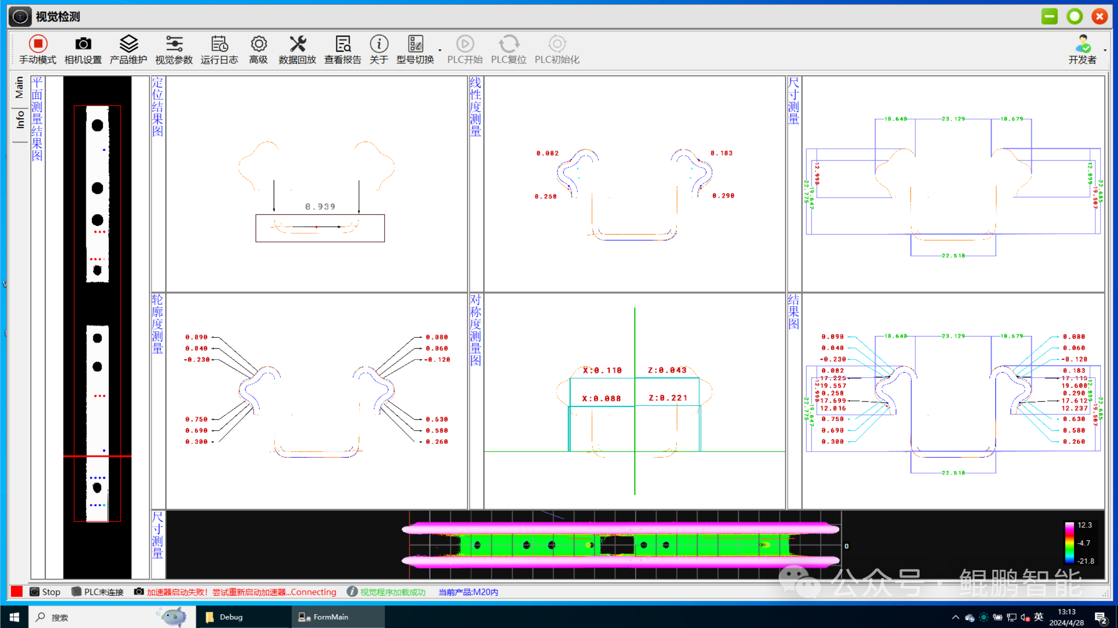Open 视觉参数 vision parameters
The image size is (1118, 628).
click(174, 44)
